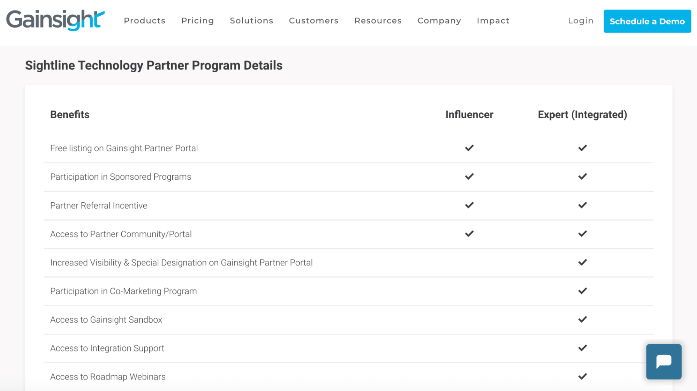
Task: Click the Gainsight logo
Action: [x=55, y=20]
